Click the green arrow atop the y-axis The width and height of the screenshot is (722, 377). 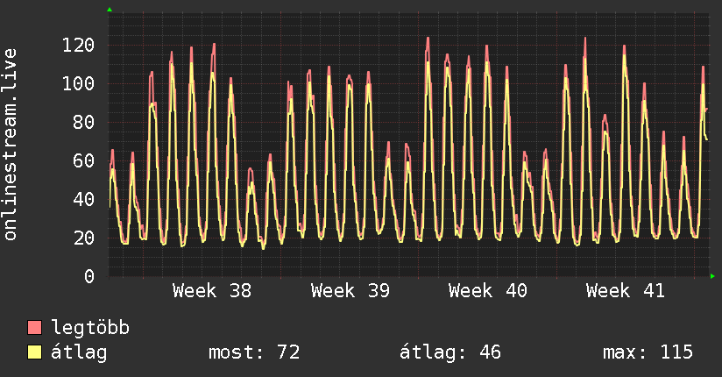[x=110, y=10]
